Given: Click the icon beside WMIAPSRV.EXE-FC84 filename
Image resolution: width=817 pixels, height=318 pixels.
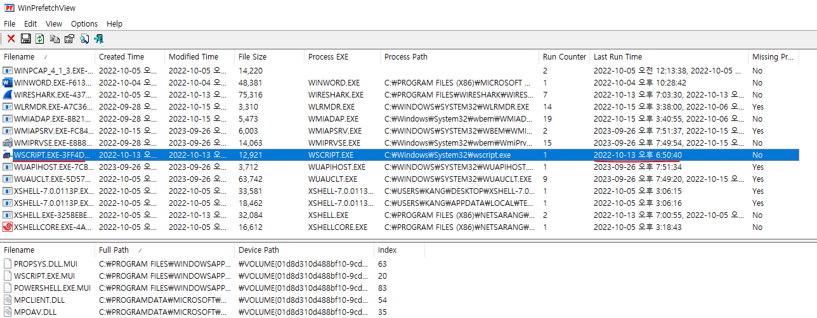Looking at the screenshot, I should pyautogui.click(x=8, y=131).
